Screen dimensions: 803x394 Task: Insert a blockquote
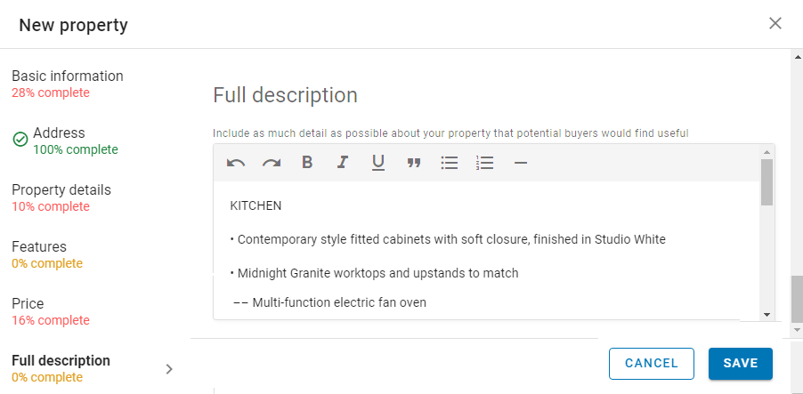click(x=413, y=163)
